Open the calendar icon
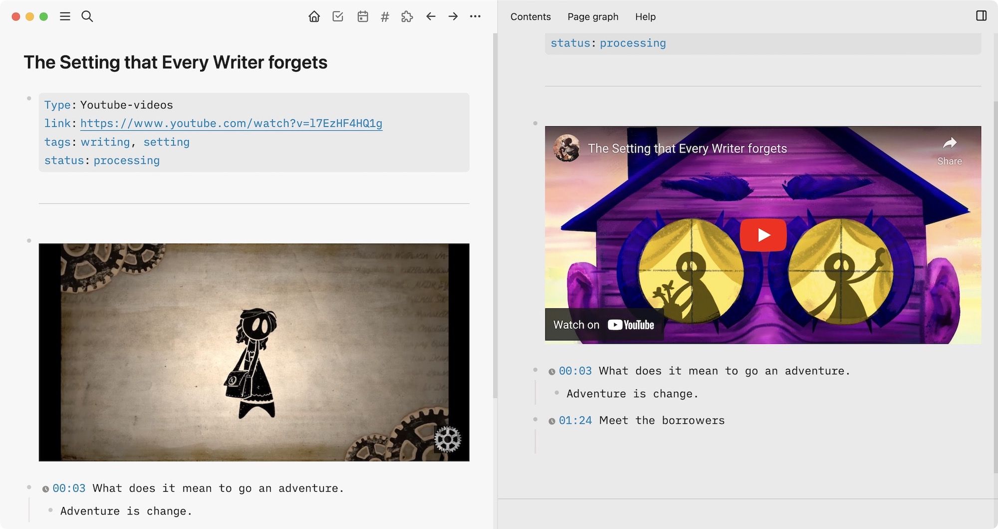This screenshot has height=529, width=998. (x=362, y=16)
